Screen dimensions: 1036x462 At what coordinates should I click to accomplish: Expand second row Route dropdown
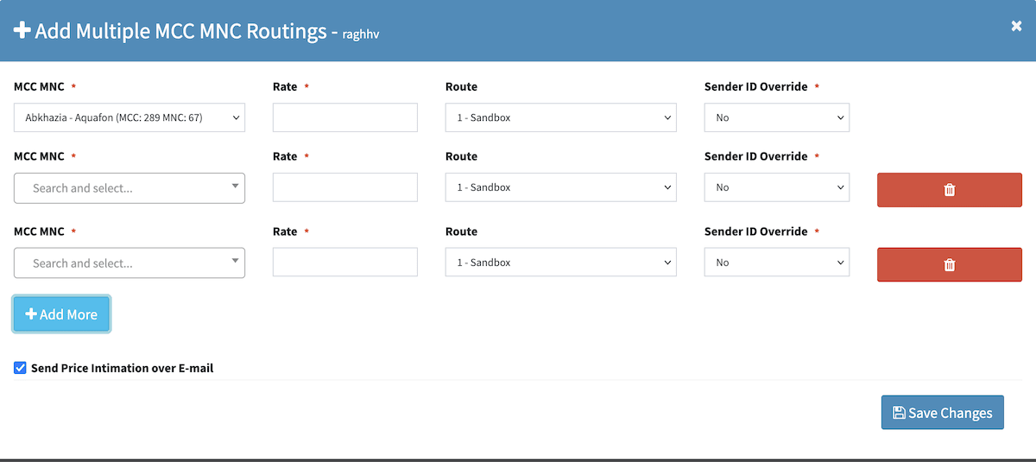560,187
